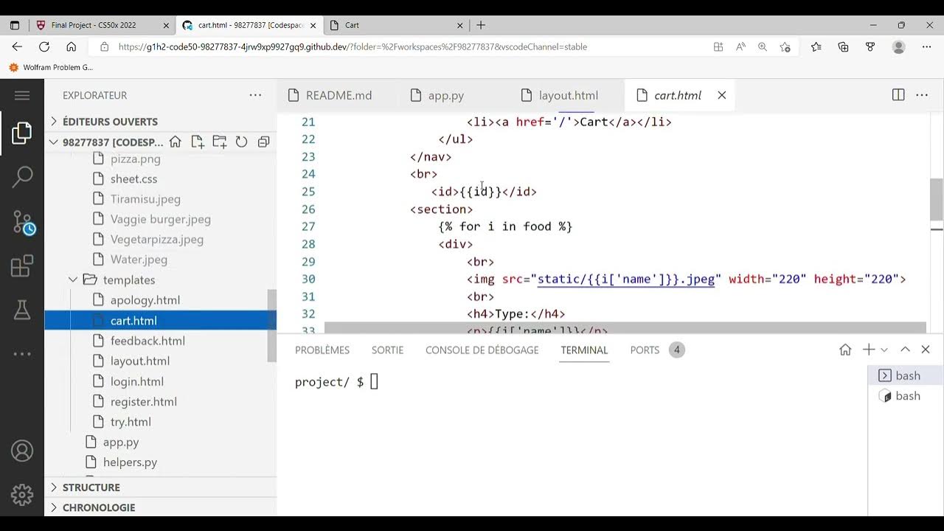This screenshot has width=944, height=531.
Task: Open the CONSOLE DE DÉBOGAGE panel tab
Action: (482, 350)
